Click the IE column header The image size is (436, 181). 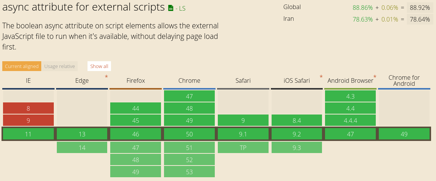click(28, 80)
